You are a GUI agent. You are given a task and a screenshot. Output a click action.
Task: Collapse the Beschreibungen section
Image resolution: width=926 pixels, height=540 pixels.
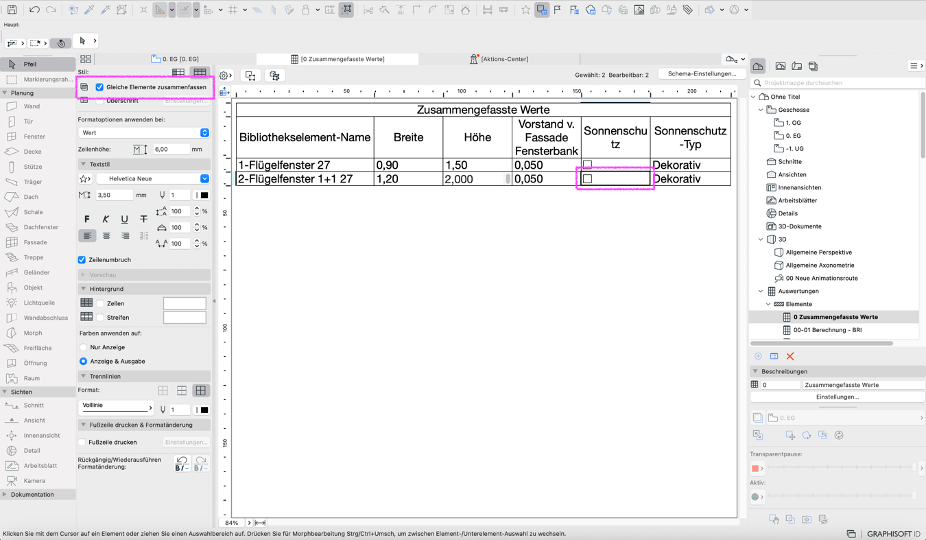tap(755, 371)
